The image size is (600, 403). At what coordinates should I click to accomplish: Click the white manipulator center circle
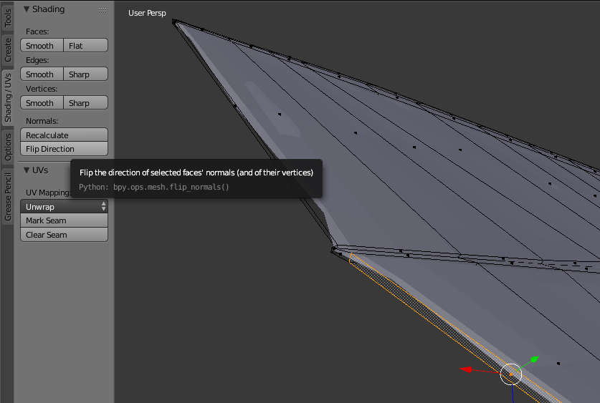click(511, 374)
